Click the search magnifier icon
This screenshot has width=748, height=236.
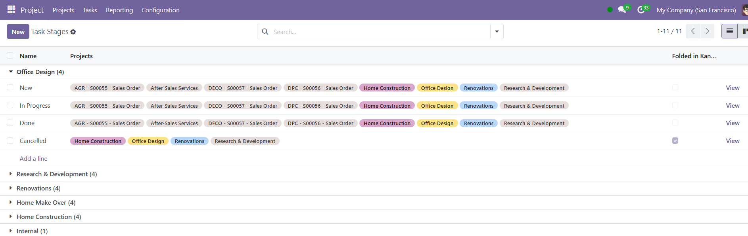pyautogui.click(x=265, y=32)
